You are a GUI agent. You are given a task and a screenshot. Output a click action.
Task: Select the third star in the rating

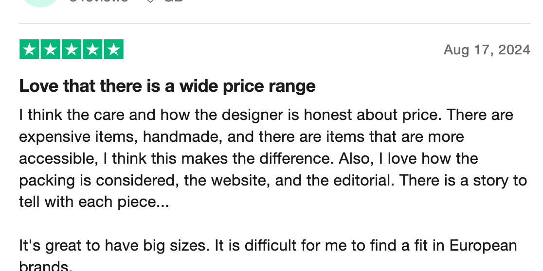click(72, 50)
